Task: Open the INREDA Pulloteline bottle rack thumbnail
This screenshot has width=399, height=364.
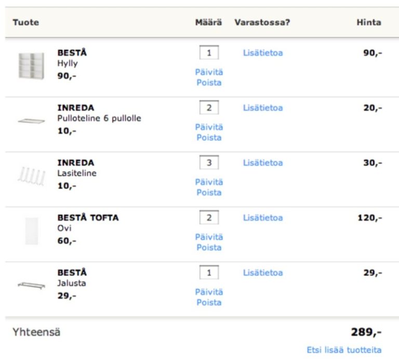Action: (31, 121)
